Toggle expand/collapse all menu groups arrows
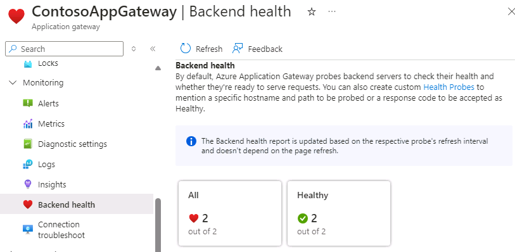Image resolution: width=515 pixels, height=252 pixels. click(x=134, y=49)
